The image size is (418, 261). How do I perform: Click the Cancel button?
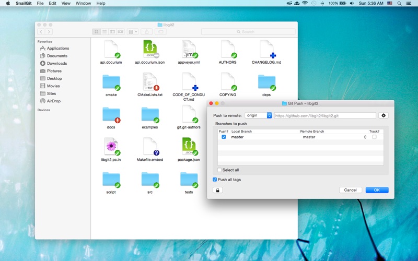[350, 190]
